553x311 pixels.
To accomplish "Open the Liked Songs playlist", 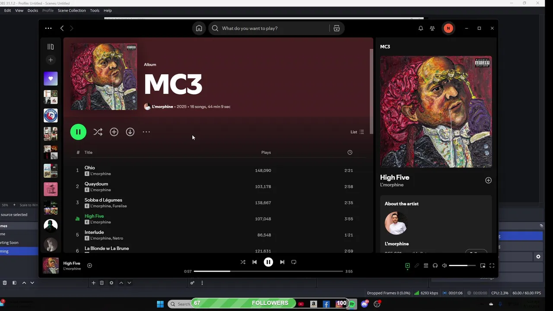I will tap(51, 79).
